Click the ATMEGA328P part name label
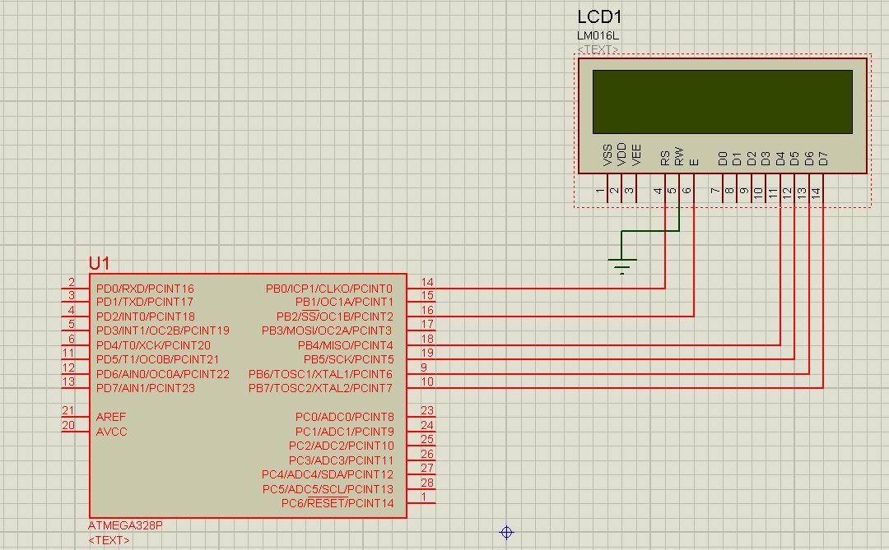 [125, 525]
